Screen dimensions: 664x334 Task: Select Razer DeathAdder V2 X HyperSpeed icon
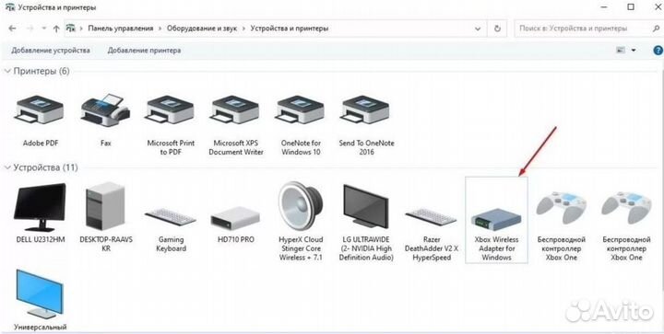coord(431,216)
